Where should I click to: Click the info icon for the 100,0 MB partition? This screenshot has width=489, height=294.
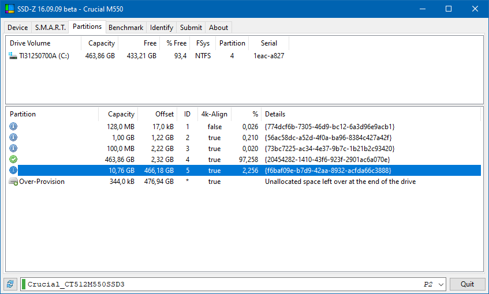point(13,148)
